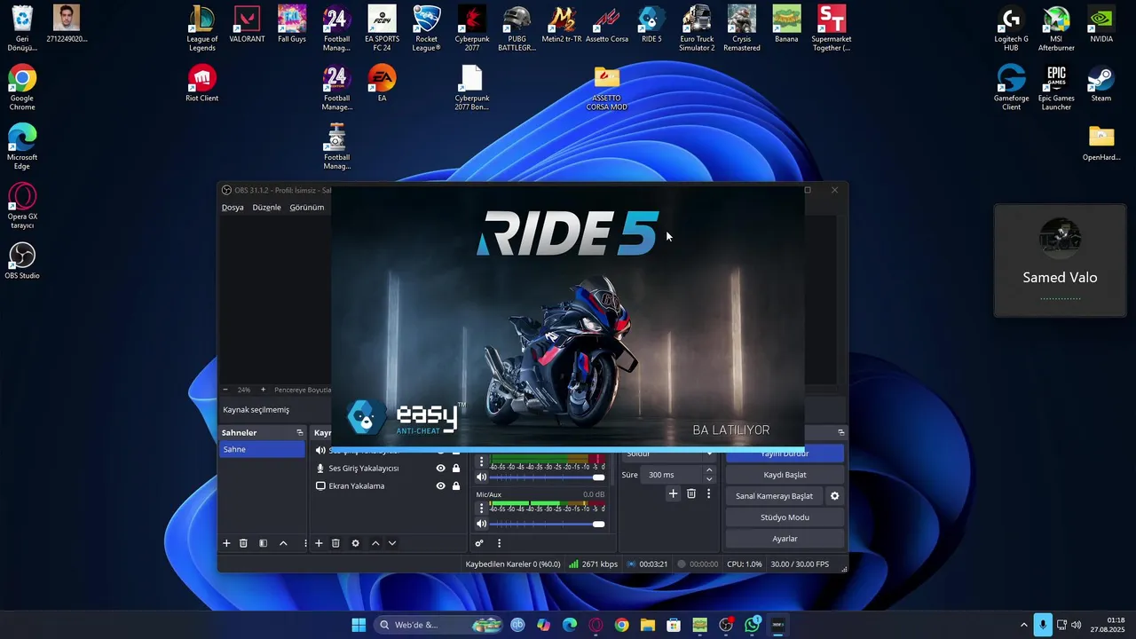
Task: Click Sanal Kamerayı Başlat button
Action: [774, 496]
